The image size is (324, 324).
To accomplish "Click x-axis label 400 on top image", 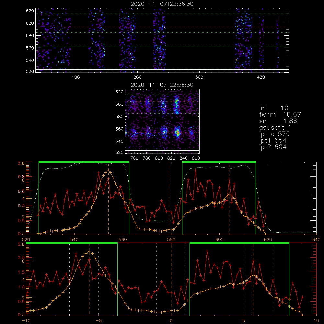I will (x=261, y=77).
